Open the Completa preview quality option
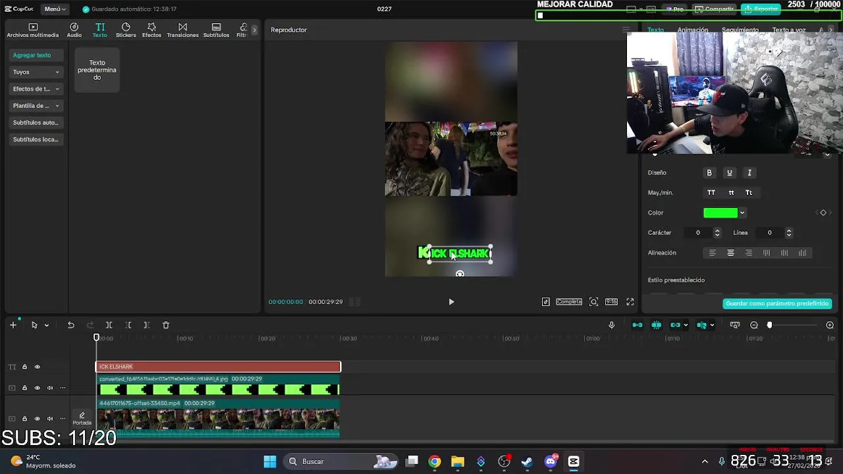The image size is (843, 474). 569,302
